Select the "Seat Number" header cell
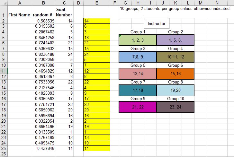Viewport: 234px width, 157px height. 64,12
